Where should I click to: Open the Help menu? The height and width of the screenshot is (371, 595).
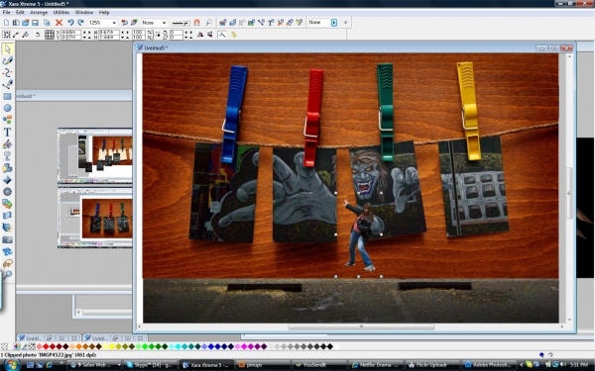(x=104, y=13)
